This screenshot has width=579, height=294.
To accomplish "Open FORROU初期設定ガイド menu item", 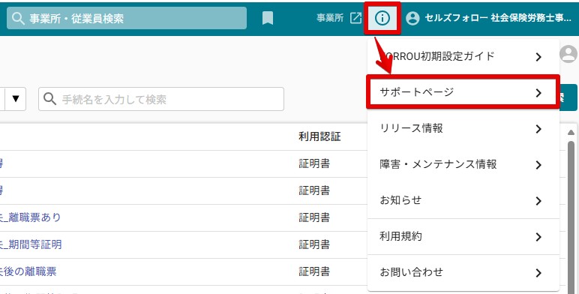I will (463, 56).
